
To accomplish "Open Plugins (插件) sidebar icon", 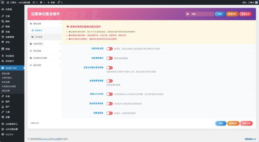I will [3, 101].
